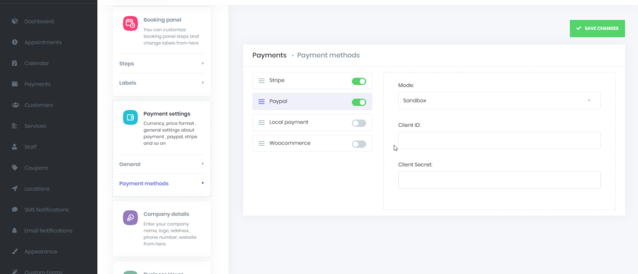Image resolution: width=638 pixels, height=274 pixels.
Task: Click the drag handle beside Local payment
Action: (261, 122)
